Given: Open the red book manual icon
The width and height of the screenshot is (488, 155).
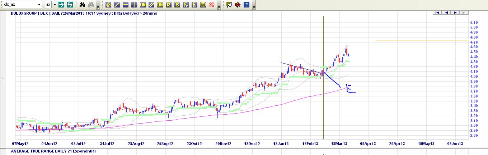Looking at the screenshot, I should pos(238,5).
